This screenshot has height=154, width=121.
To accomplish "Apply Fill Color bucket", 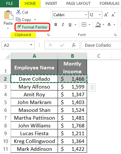I will click(98, 25).
